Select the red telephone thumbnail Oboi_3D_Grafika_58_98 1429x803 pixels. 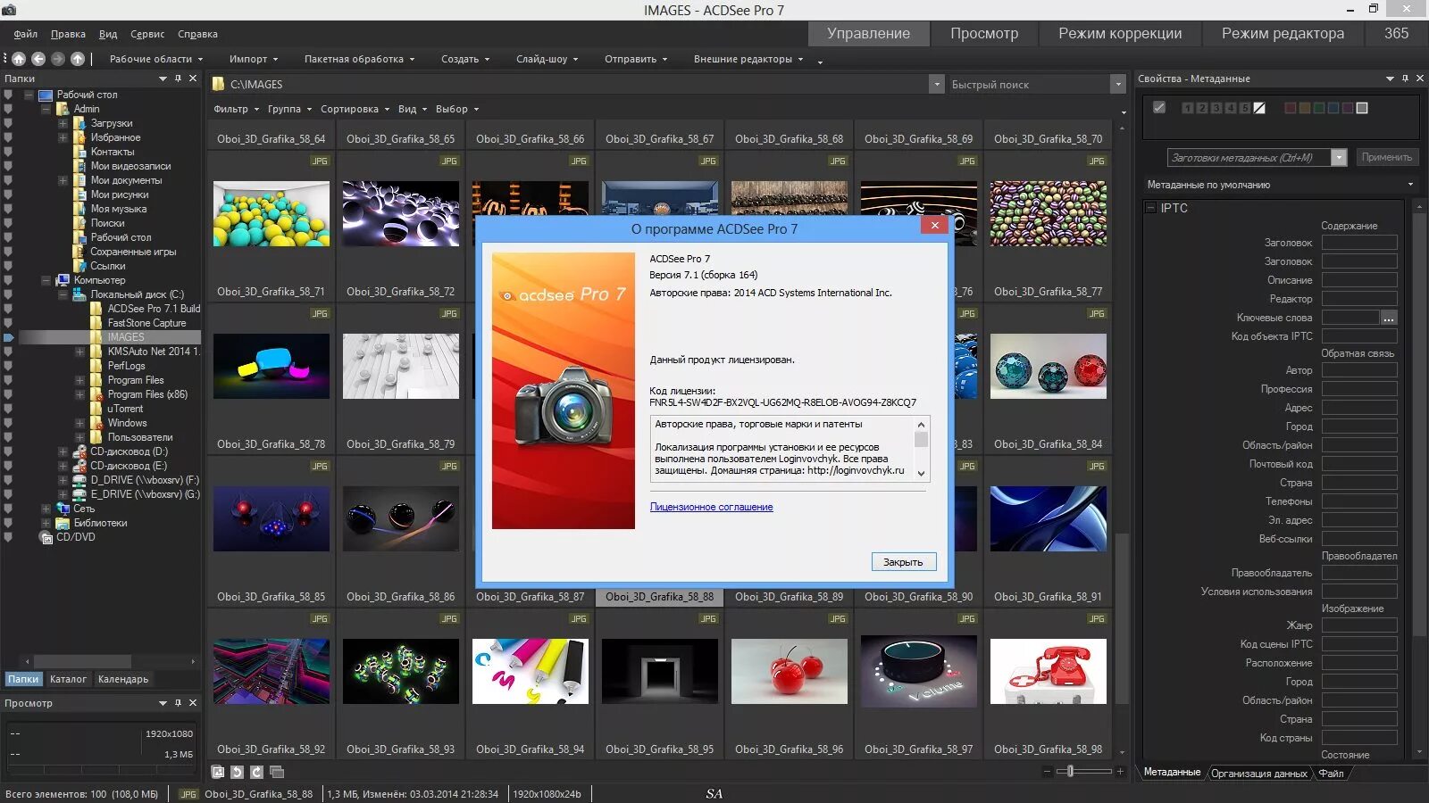point(1048,671)
